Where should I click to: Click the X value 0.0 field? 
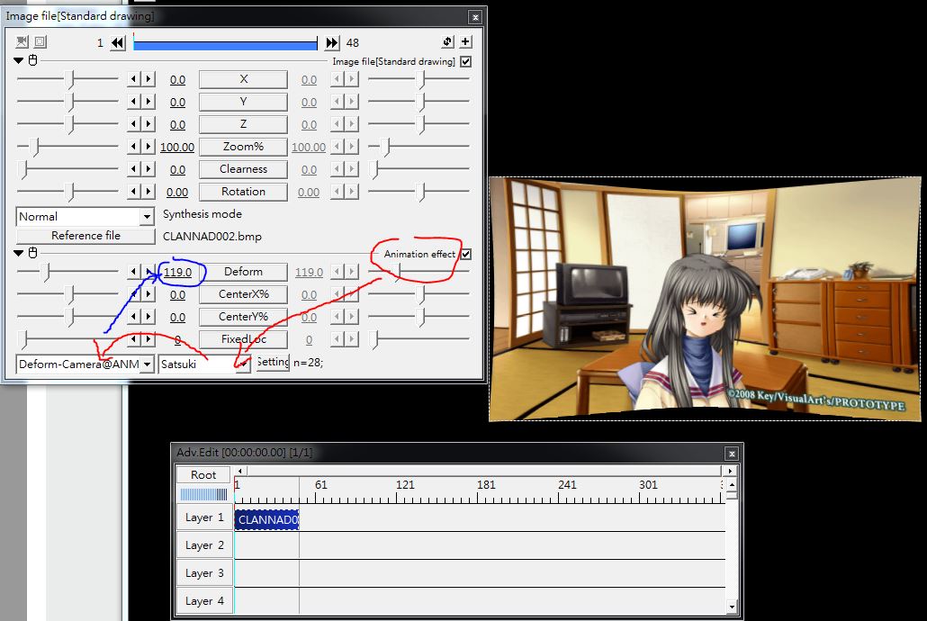[177, 80]
